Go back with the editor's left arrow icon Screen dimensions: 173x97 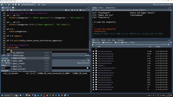(x=3, y=10)
